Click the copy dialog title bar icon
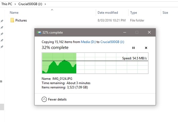This screenshot has height=122, width=178. tap(39, 33)
